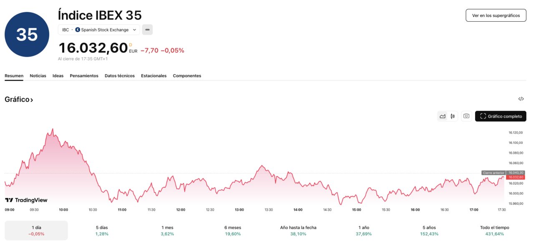Switch to the Noticias tab
Viewport: 534px width, 252px height.
pos(38,76)
